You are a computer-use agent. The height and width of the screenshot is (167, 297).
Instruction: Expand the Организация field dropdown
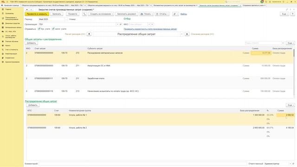(117, 25)
